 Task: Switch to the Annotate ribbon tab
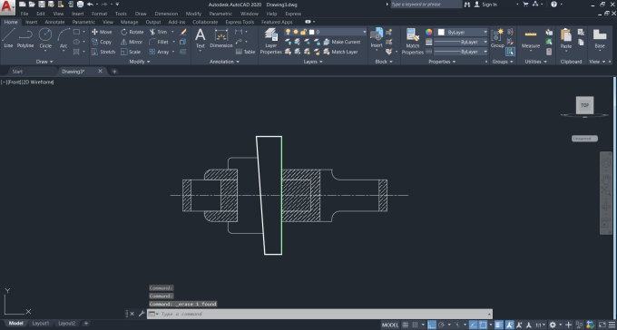click(x=54, y=22)
